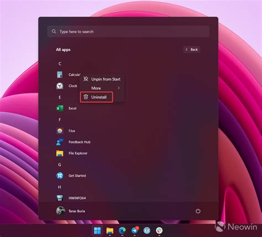Click the unpin icon in the context menu
The image size is (262, 237).
[86, 79]
